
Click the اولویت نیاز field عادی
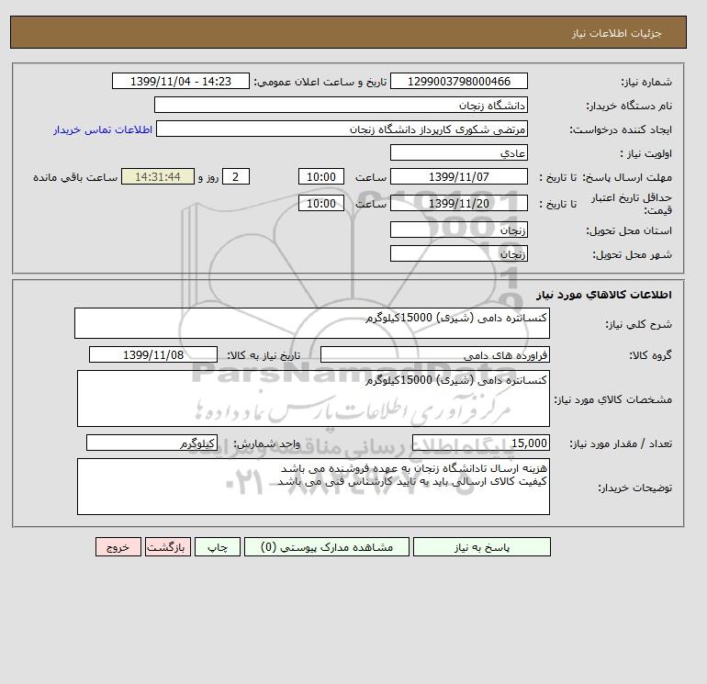458,152
